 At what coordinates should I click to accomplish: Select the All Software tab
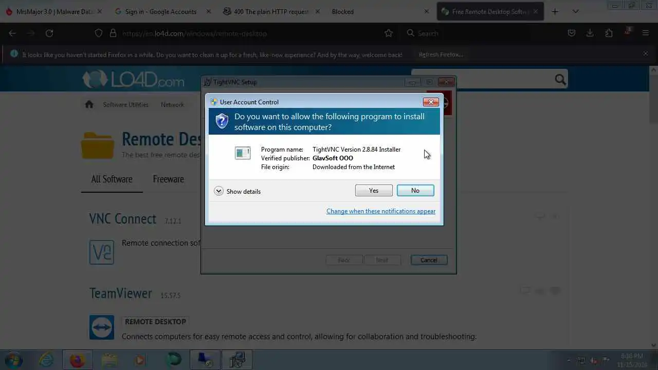coord(112,179)
